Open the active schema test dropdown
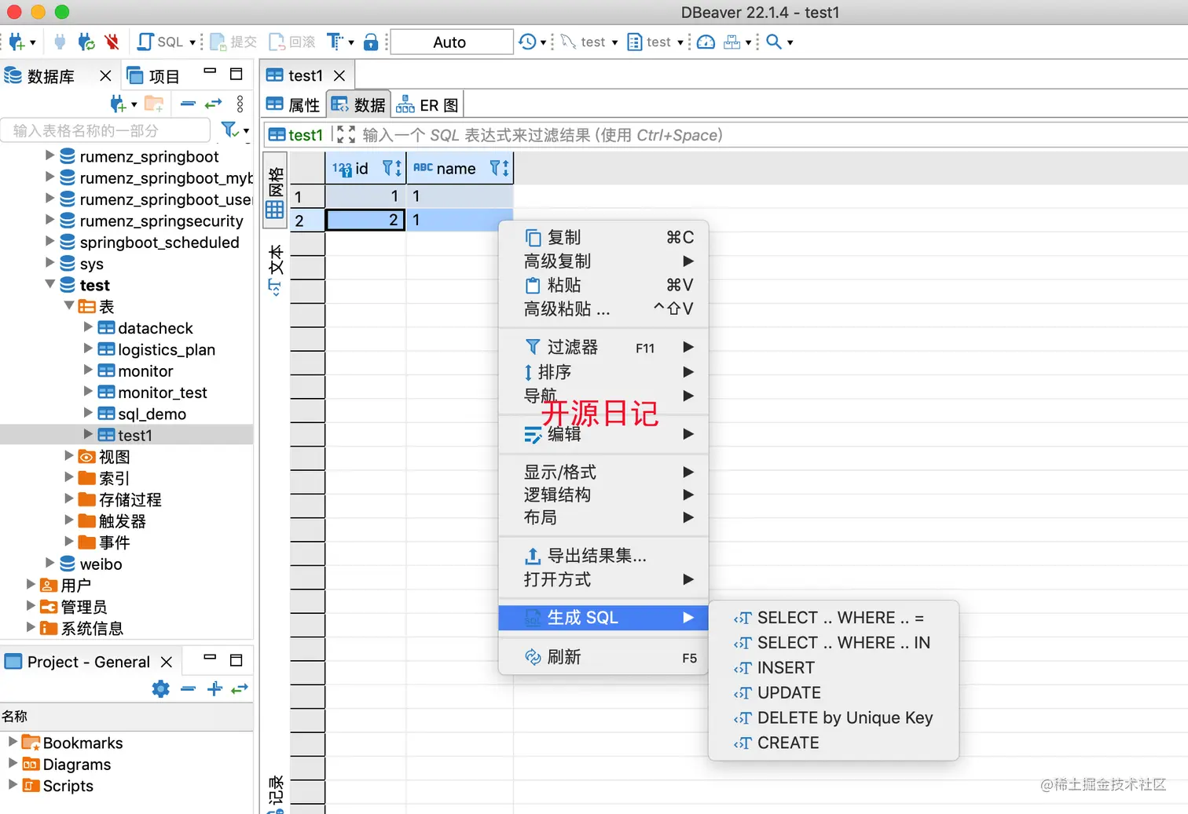The height and width of the screenshot is (814, 1188). 656,42
